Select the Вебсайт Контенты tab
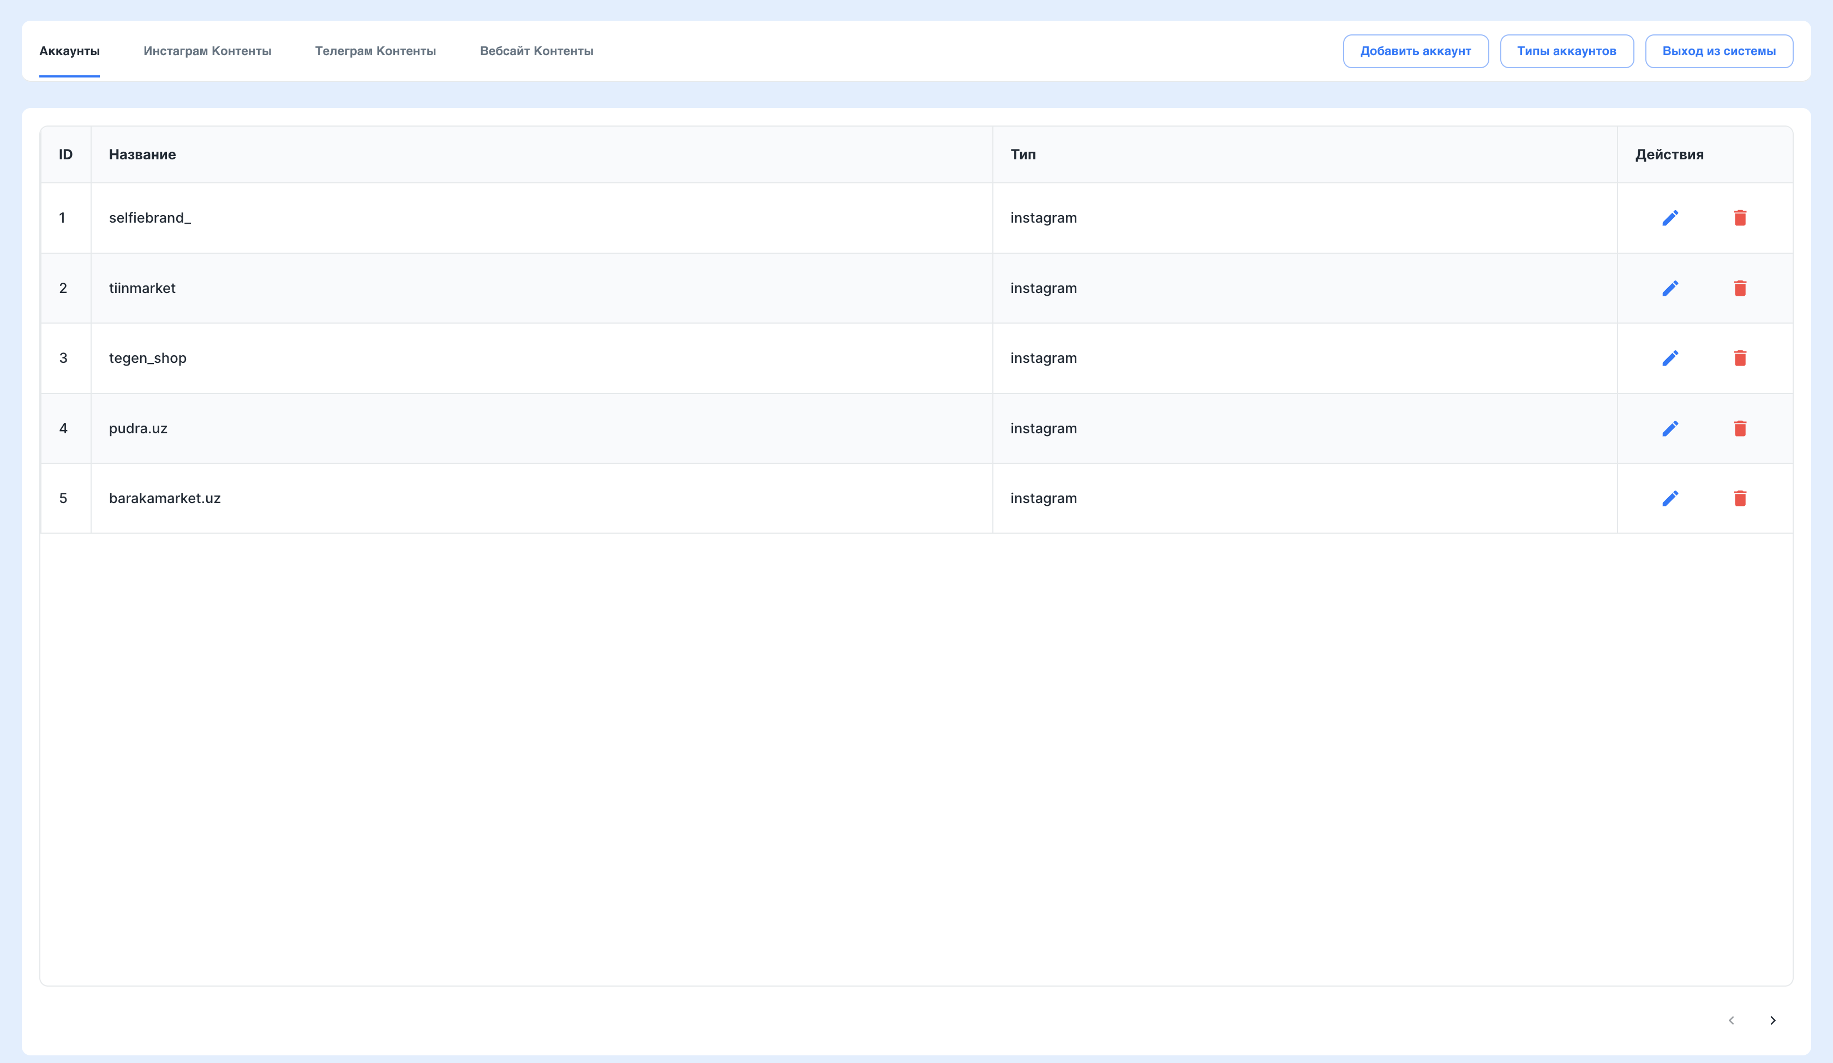 click(537, 51)
